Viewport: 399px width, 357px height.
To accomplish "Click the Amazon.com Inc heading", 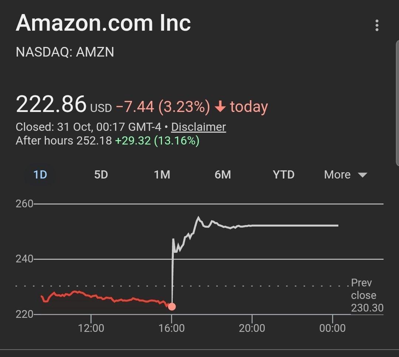I will 103,23.
